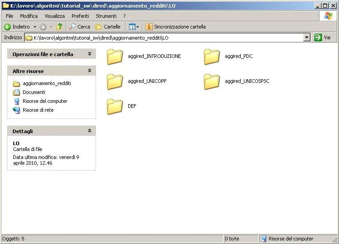Minimize the explorer window
339x244 pixels.
317,6
